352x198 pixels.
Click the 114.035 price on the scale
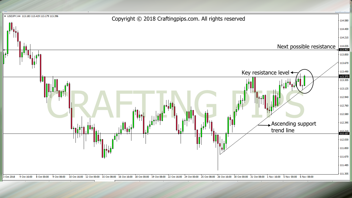click(344, 46)
